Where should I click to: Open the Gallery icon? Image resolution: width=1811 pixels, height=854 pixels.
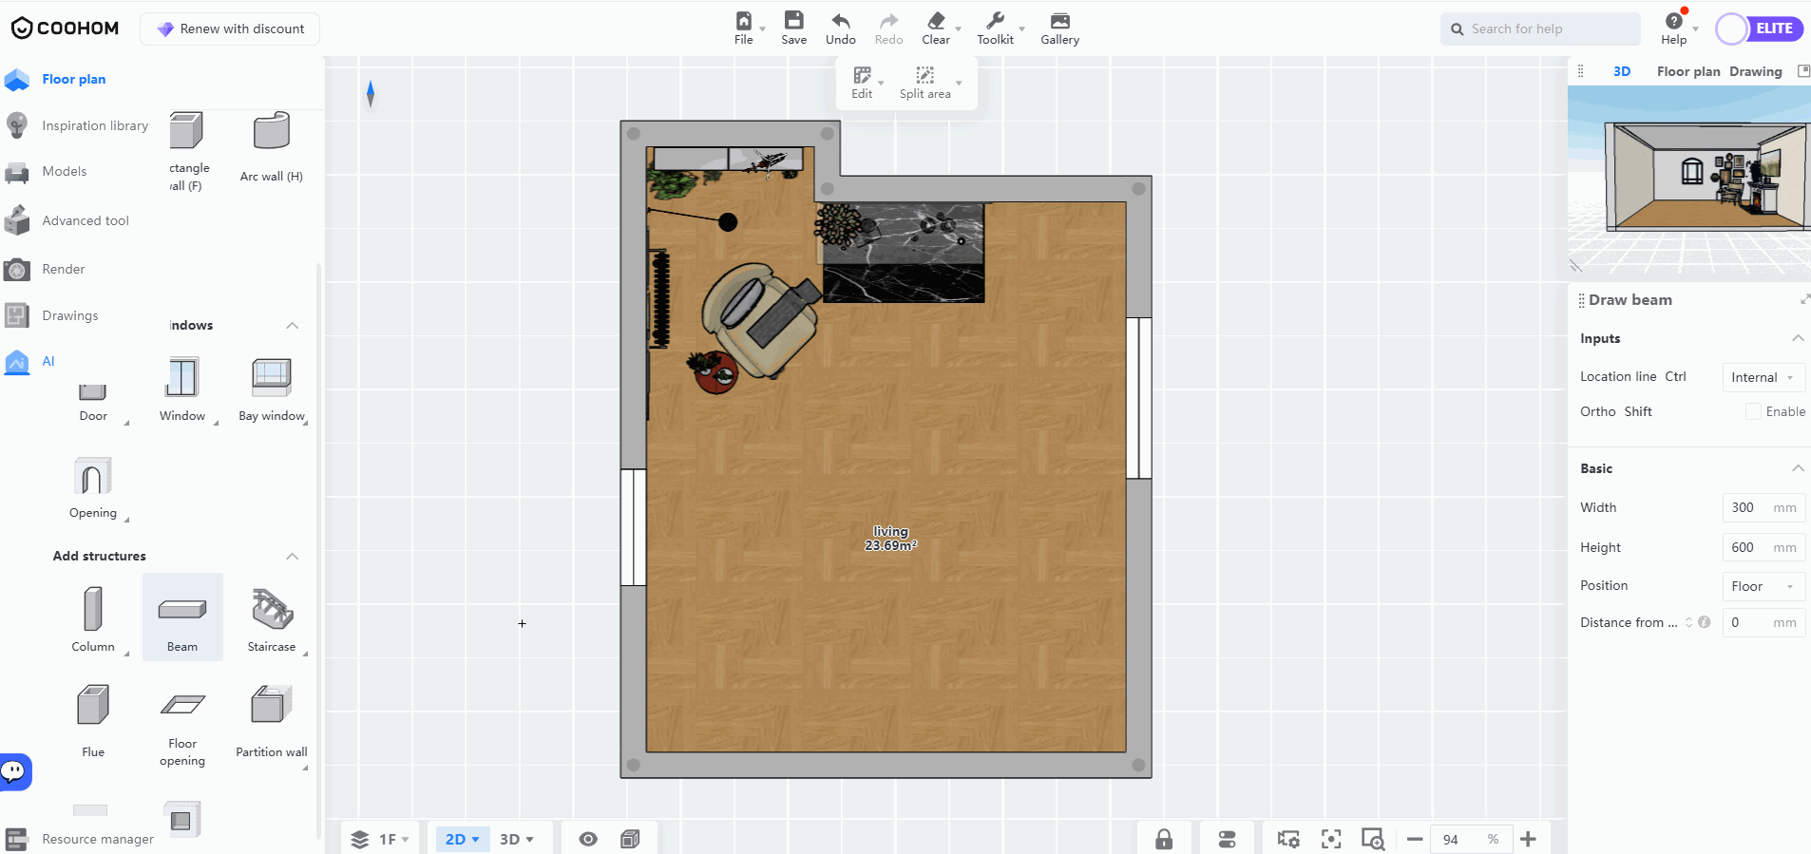coord(1059,21)
